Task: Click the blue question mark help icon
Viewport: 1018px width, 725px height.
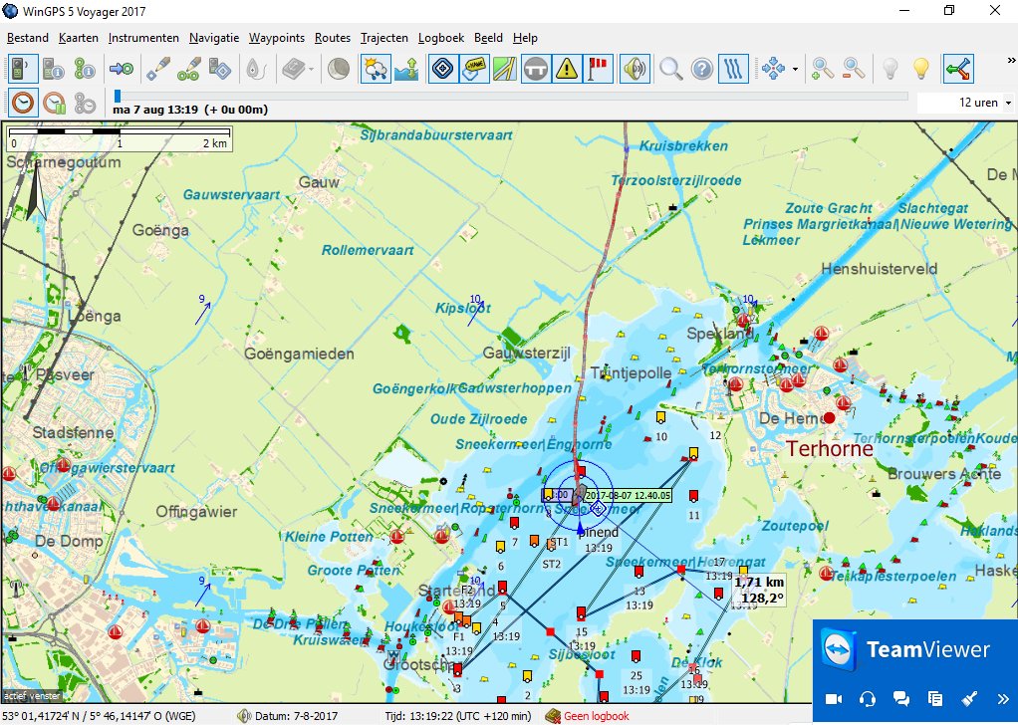Action: coord(702,69)
